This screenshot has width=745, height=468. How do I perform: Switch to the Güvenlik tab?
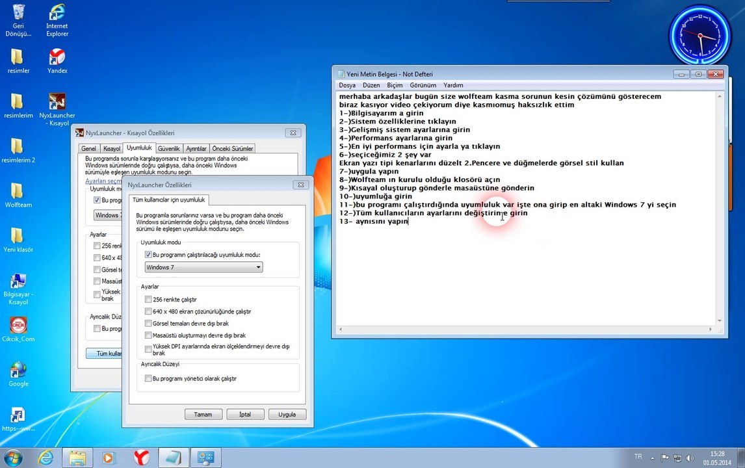[x=168, y=149]
